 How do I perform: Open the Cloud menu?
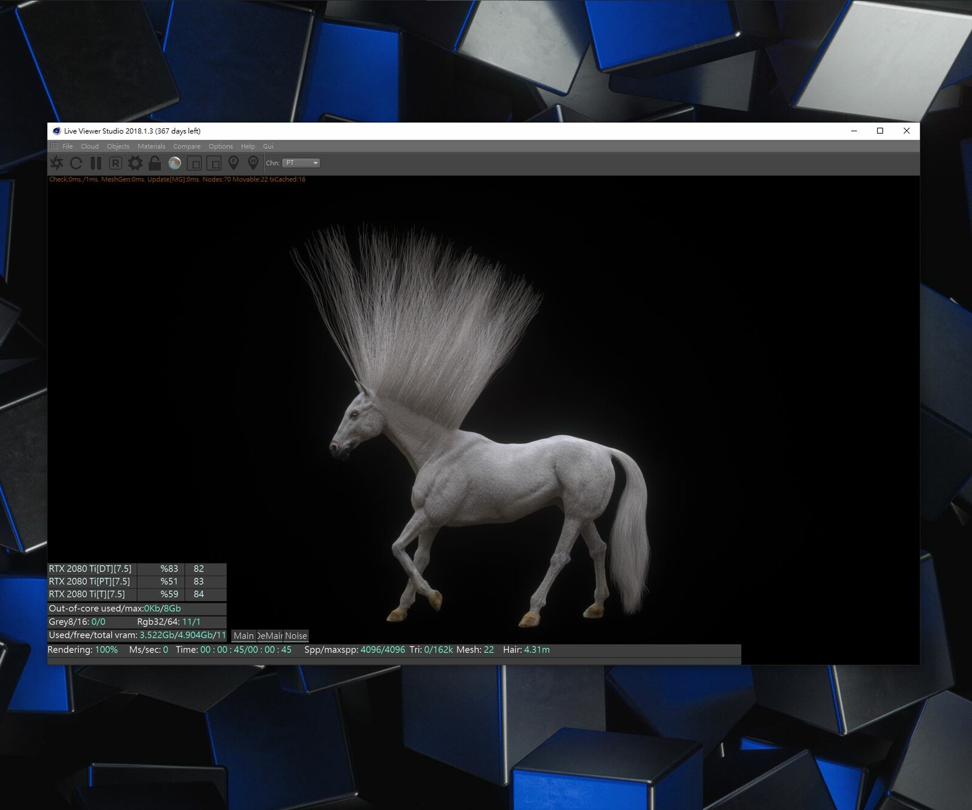90,146
